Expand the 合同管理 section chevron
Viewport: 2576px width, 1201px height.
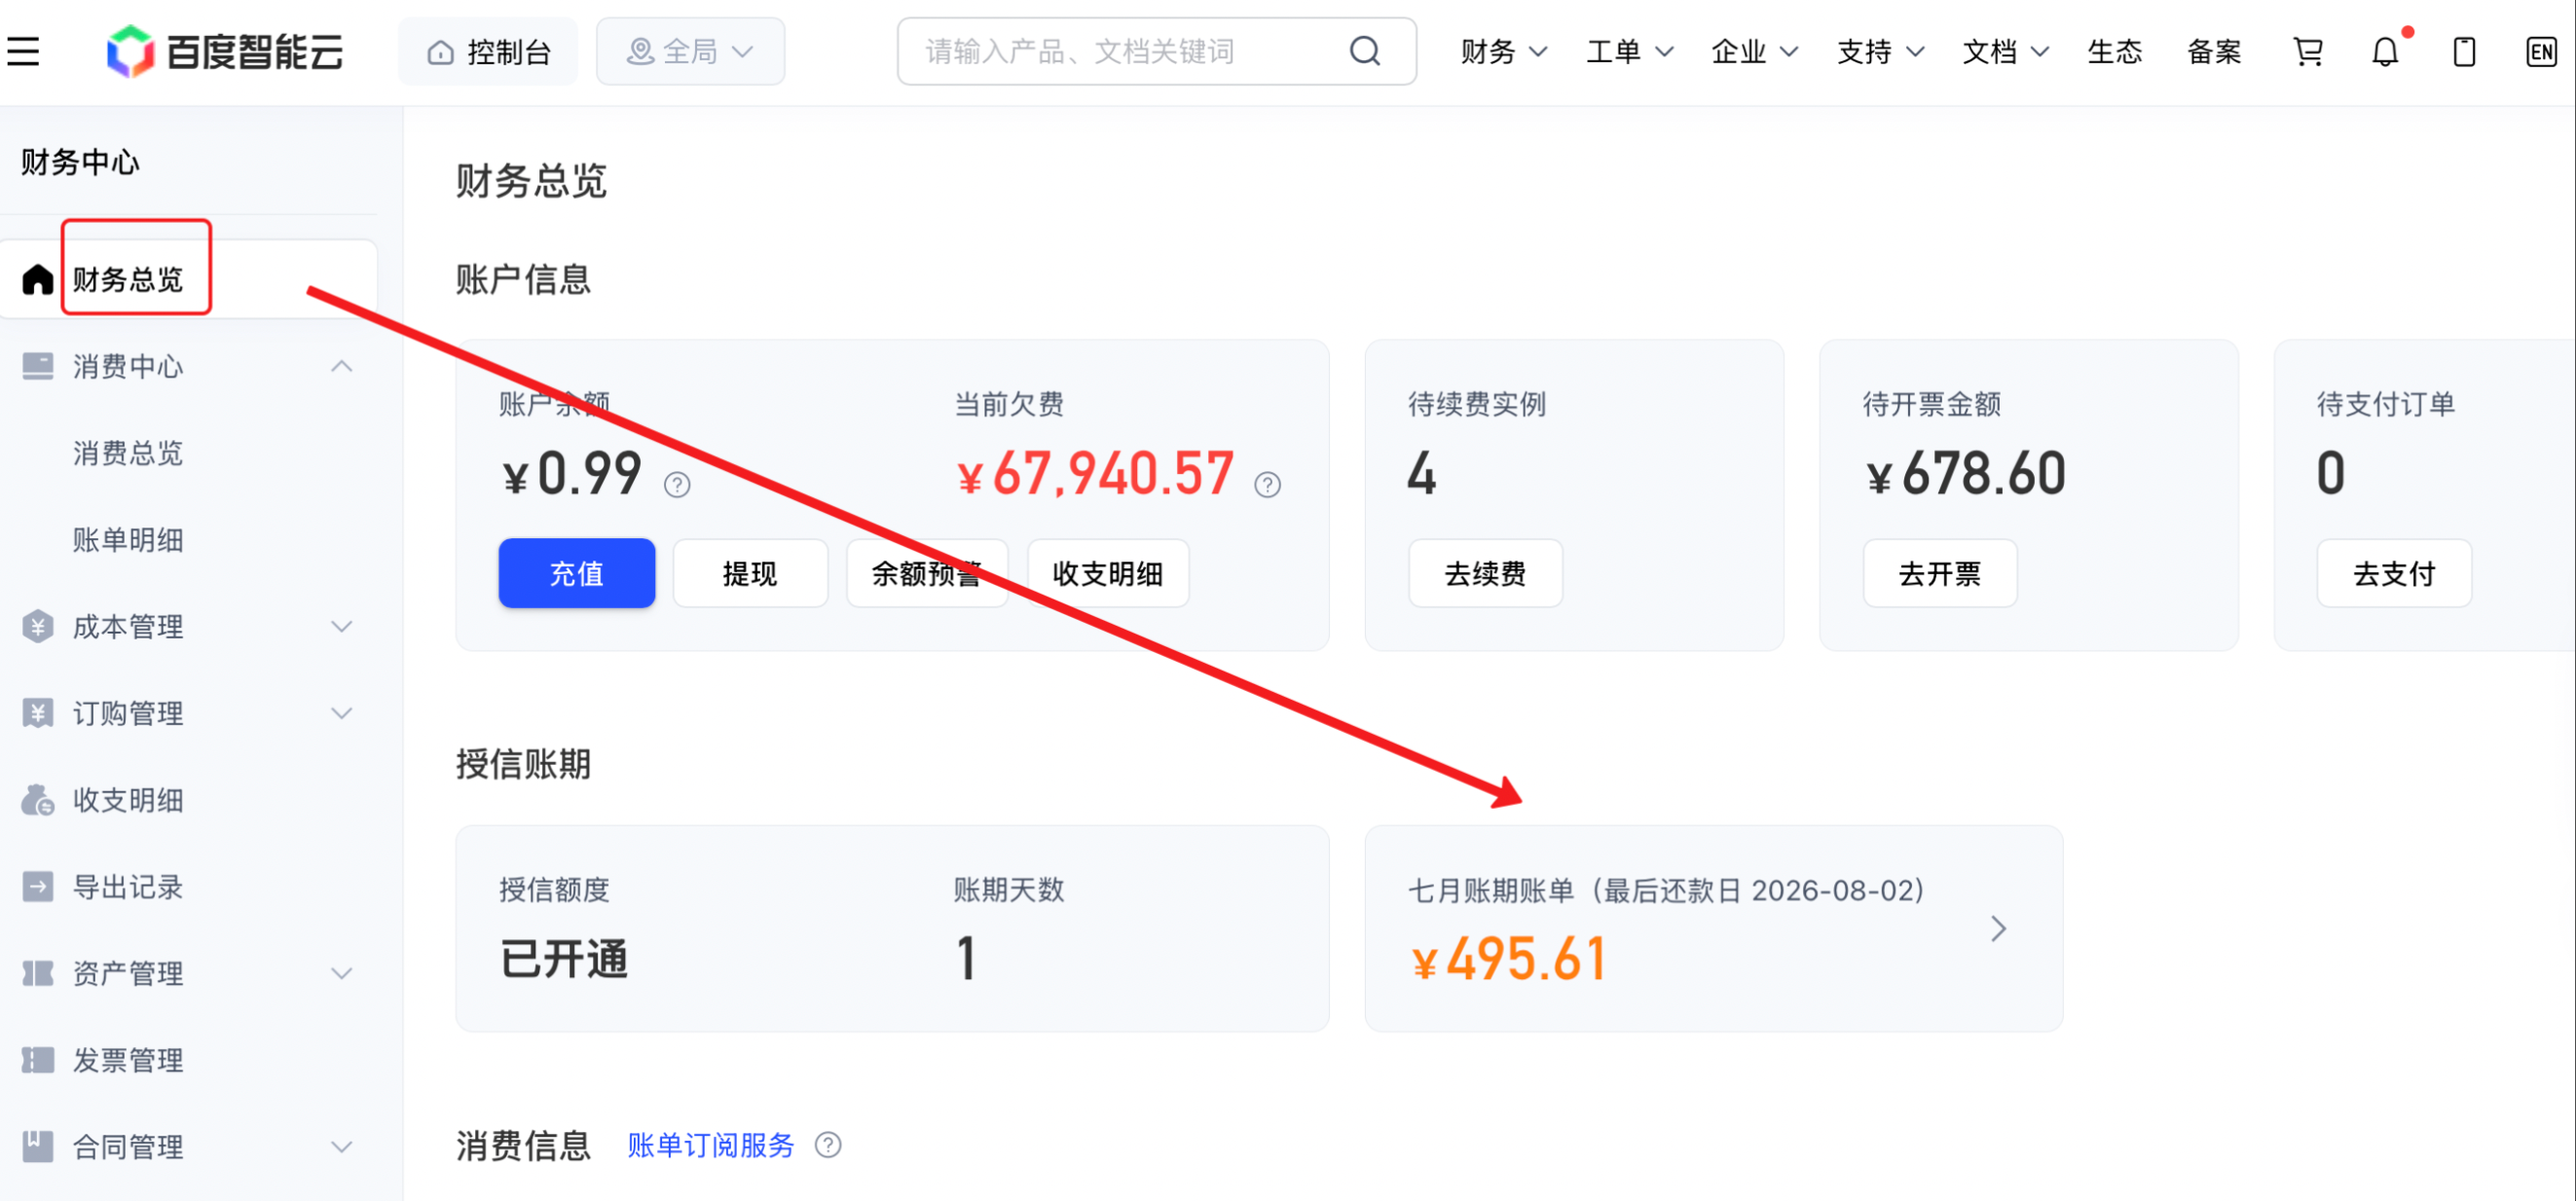coord(341,1146)
